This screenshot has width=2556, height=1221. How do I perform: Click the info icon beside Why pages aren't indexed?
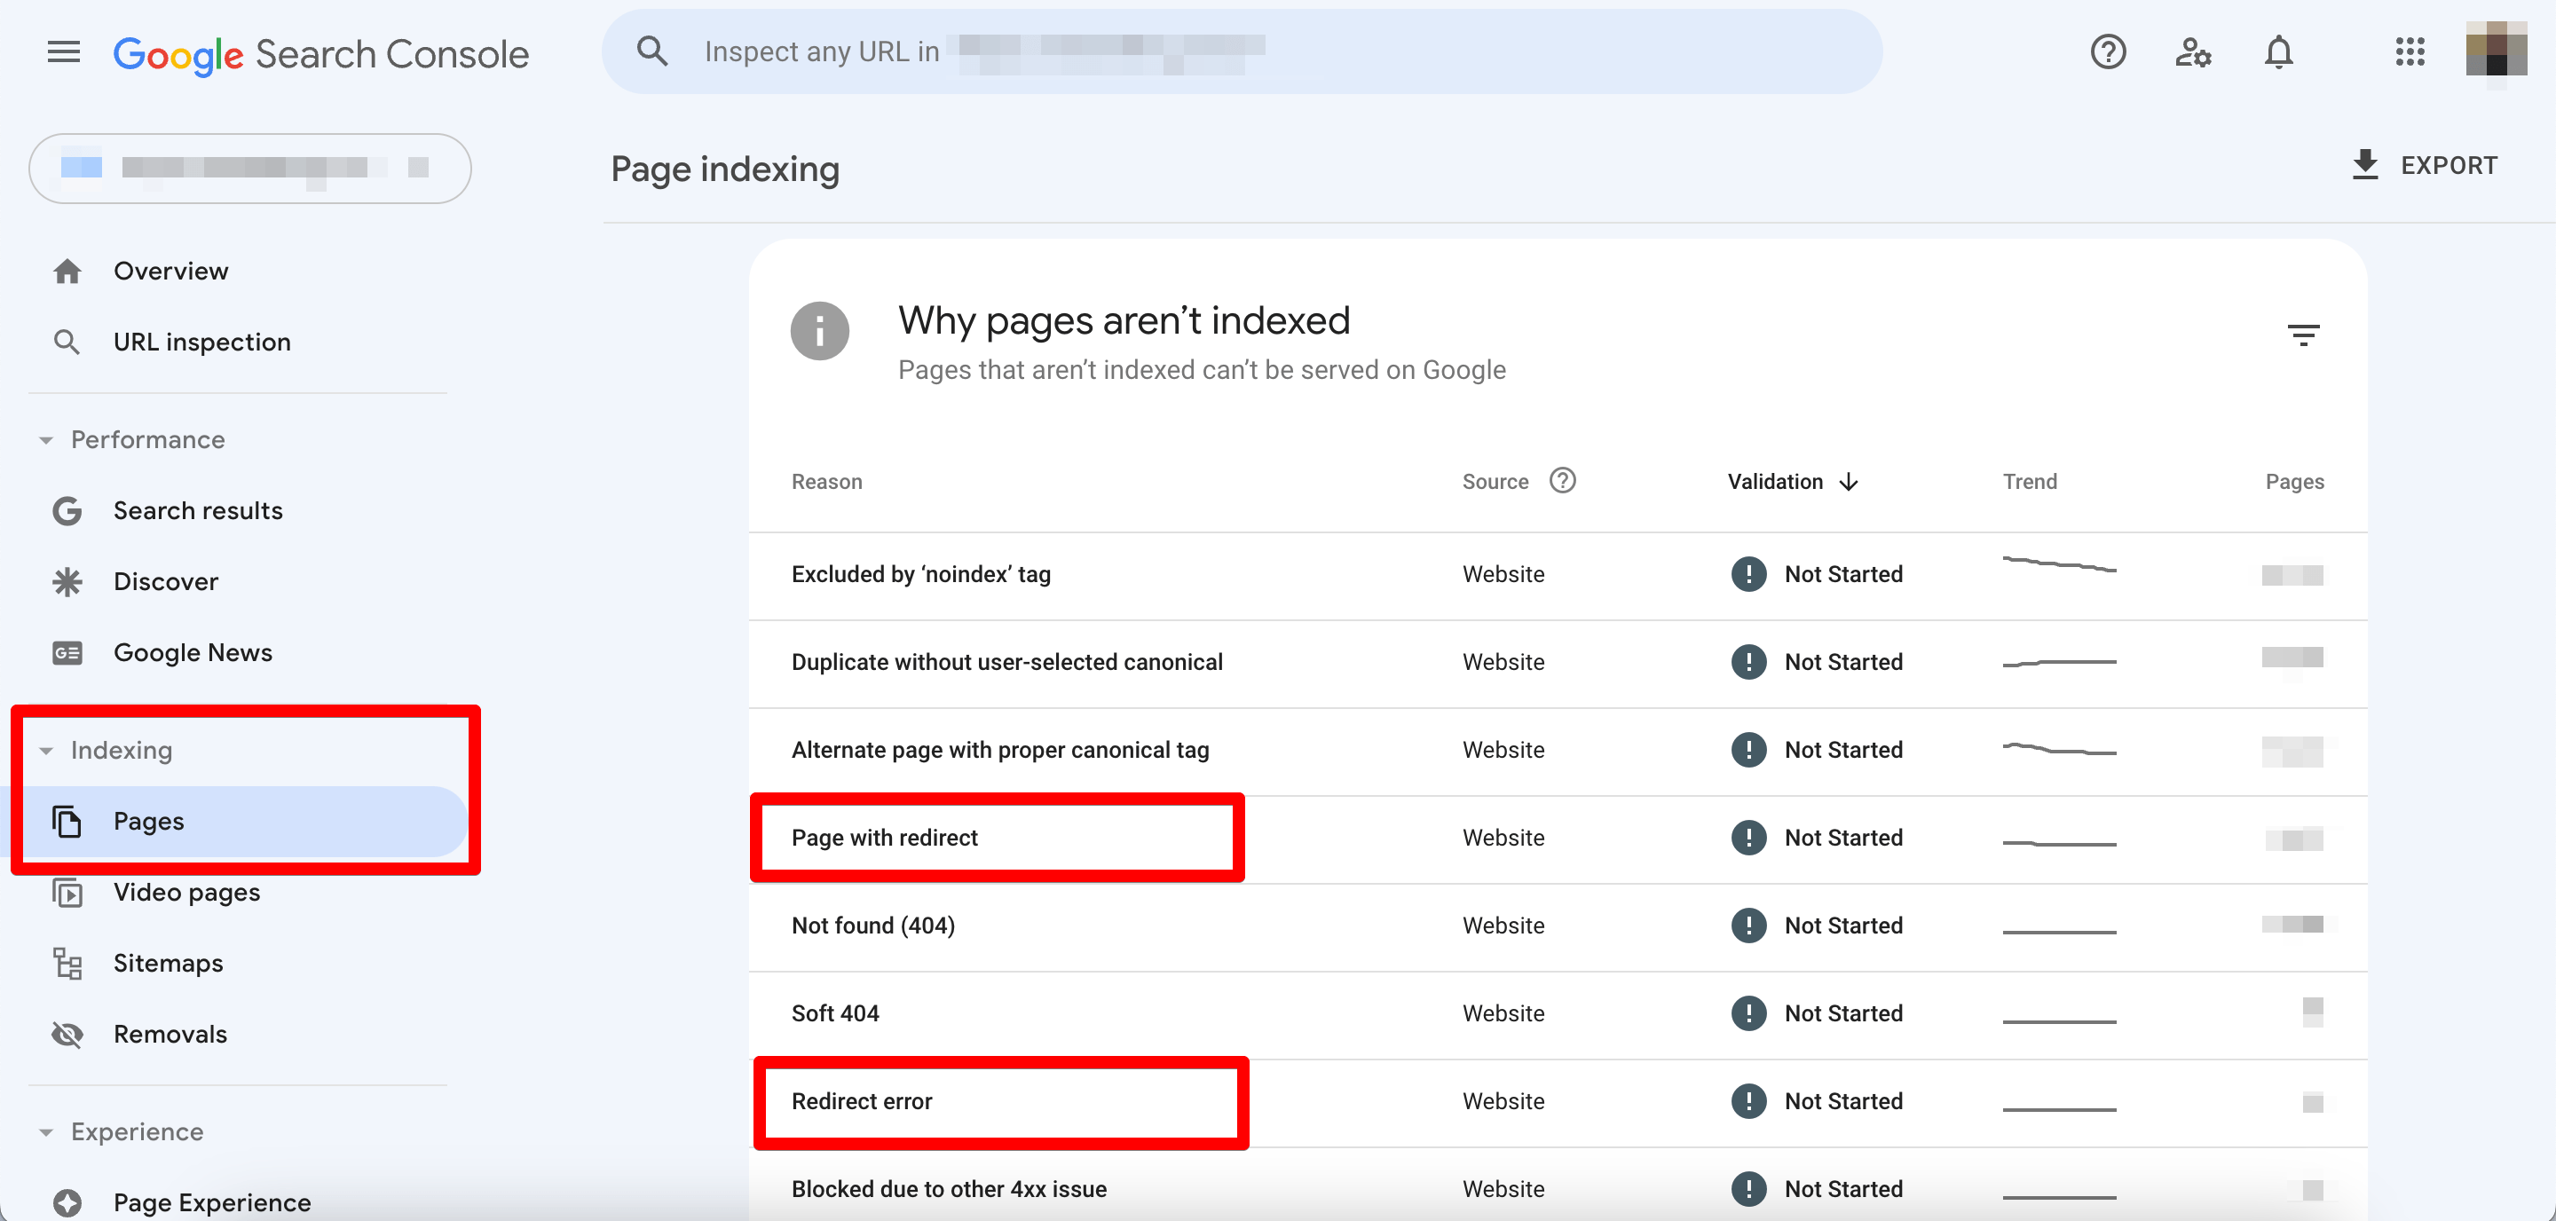click(819, 330)
